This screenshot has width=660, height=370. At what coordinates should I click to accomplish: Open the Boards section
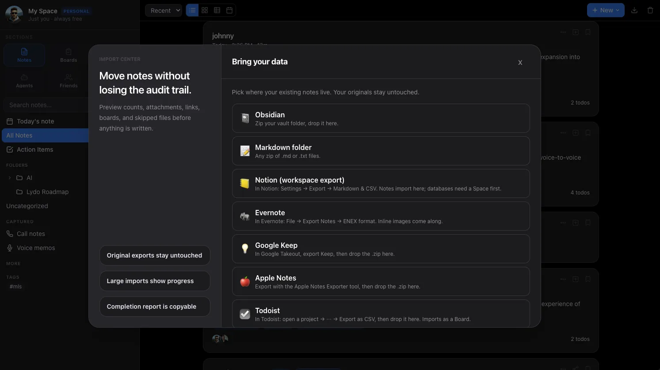69,55
